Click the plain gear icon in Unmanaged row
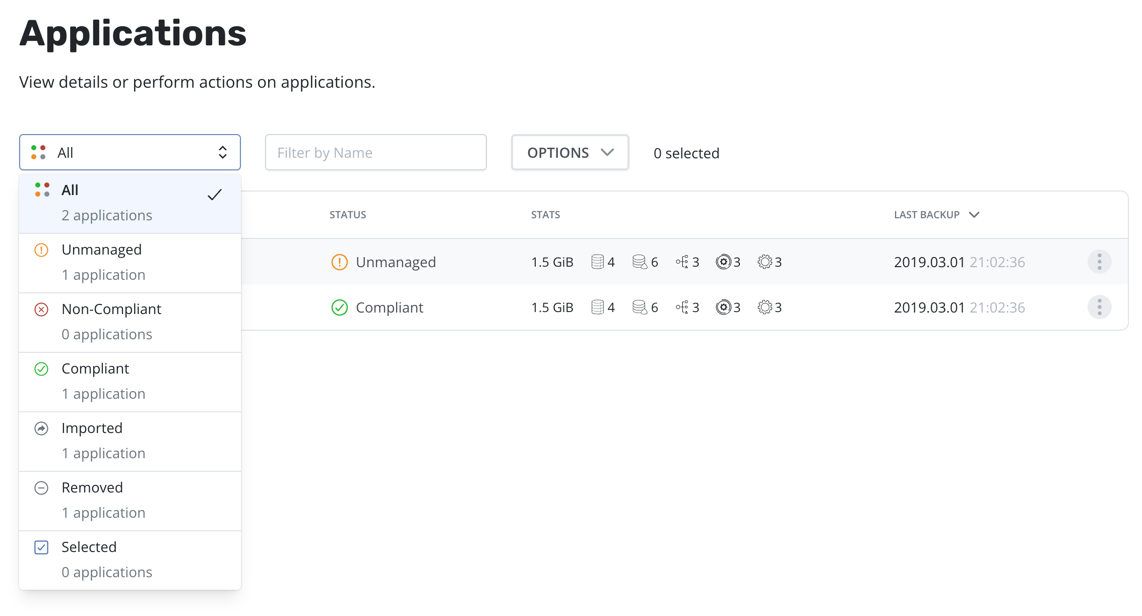 [x=765, y=262]
